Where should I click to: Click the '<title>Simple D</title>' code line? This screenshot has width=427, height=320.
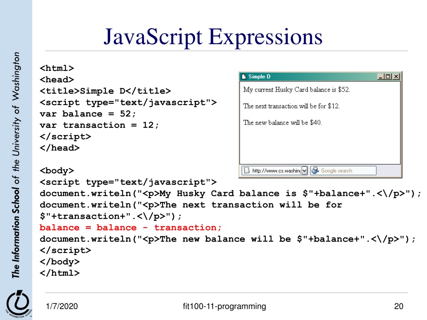pyautogui.click(x=105, y=91)
